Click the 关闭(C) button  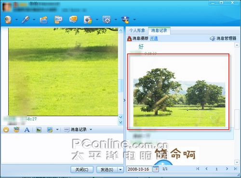(82, 169)
